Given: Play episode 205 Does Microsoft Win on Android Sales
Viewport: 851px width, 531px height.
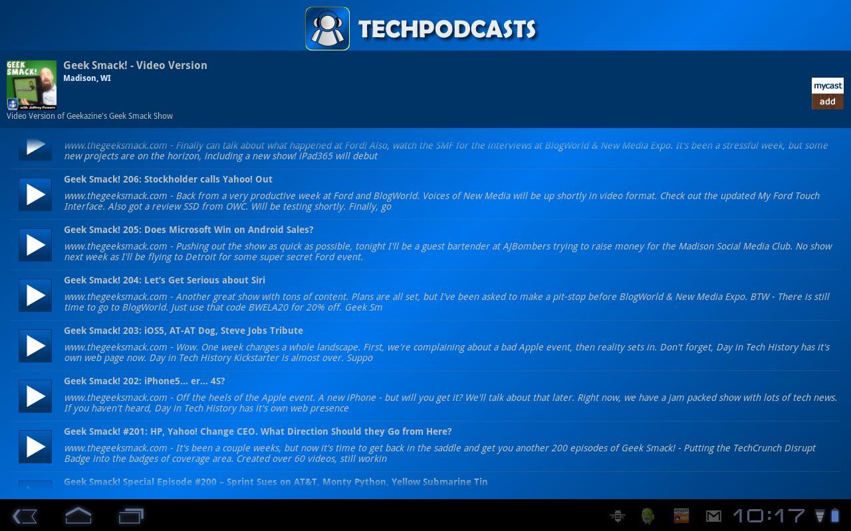Looking at the screenshot, I should (35, 245).
